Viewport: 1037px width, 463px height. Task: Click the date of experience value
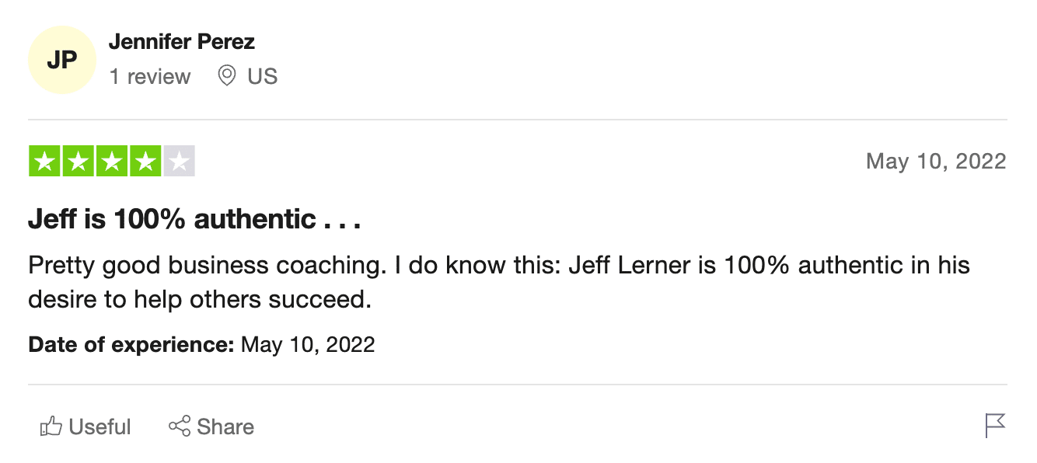(x=308, y=344)
